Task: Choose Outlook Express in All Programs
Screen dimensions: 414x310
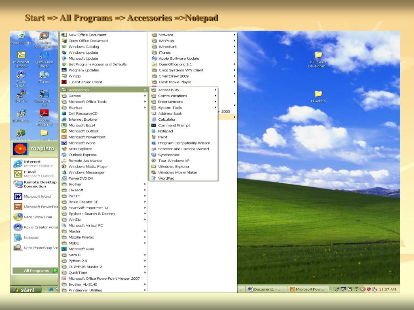Action: coord(104,155)
